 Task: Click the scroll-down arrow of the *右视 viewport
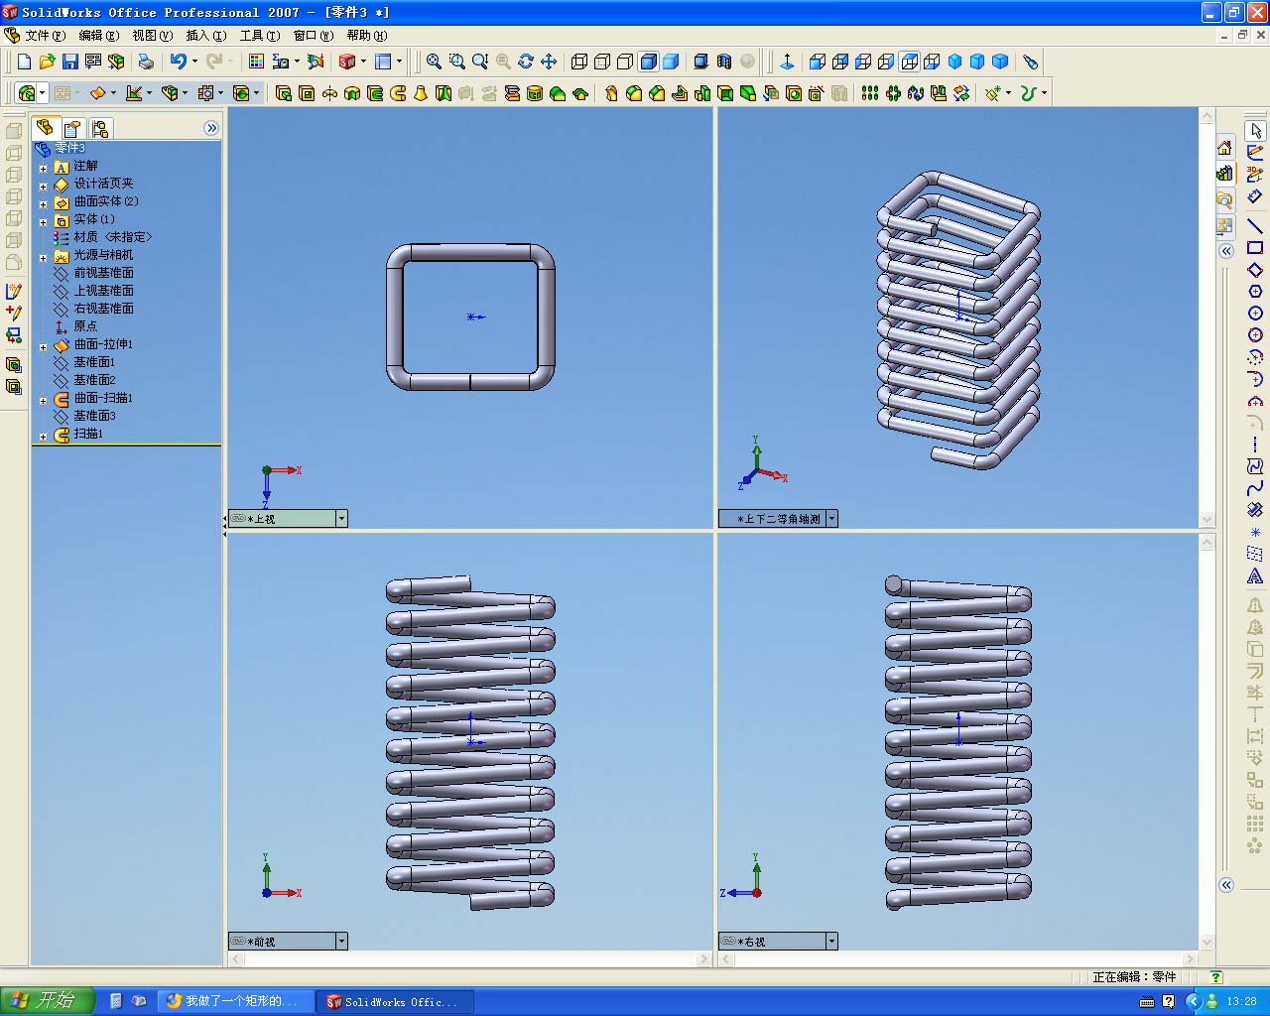coord(1207,943)
